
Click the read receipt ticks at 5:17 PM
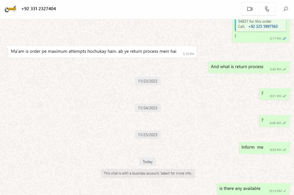(284, 39)
